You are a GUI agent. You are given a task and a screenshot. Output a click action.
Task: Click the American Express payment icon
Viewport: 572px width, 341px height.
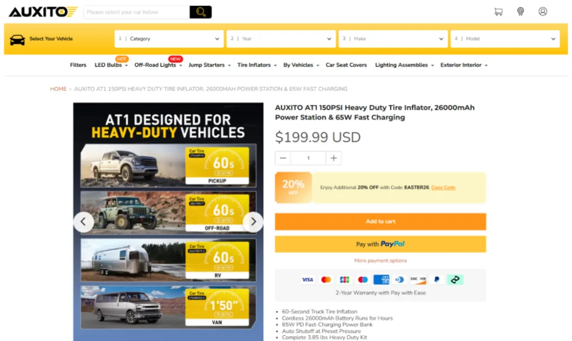pyautogui.click(x=381, y=280)
